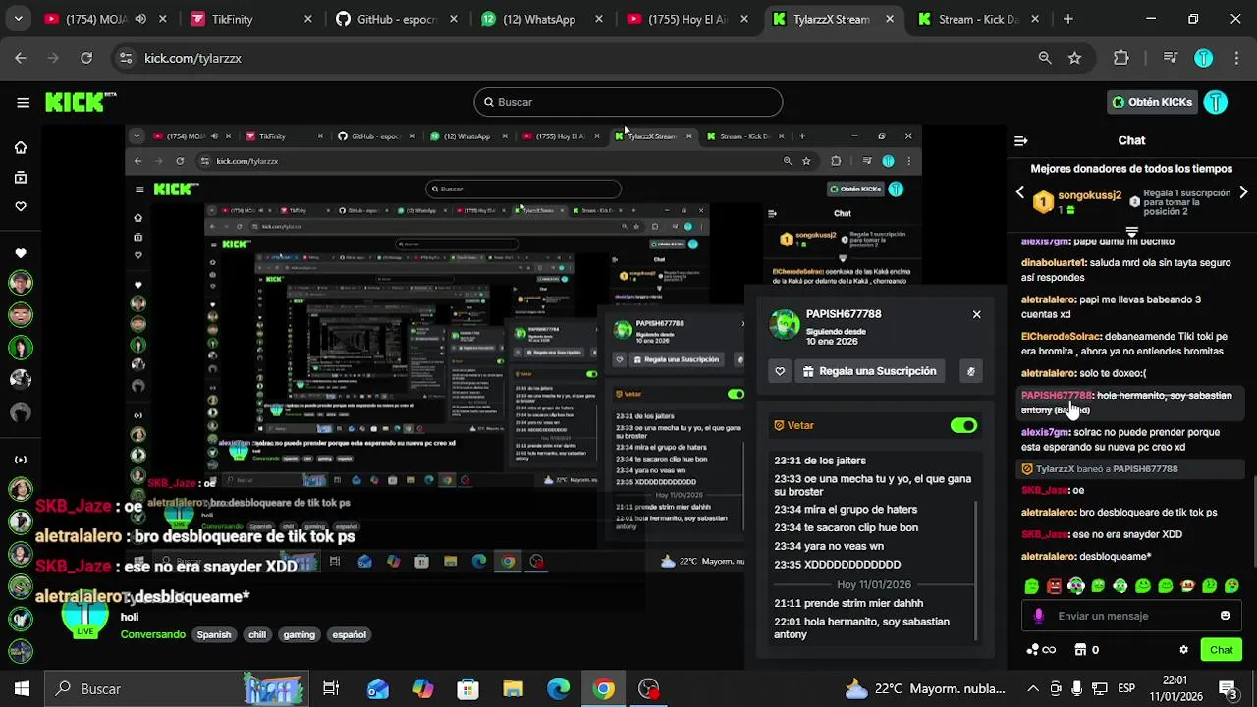Image resolution: width=1257 pixels, height=707 pixels.
Task: Click the first green emote in quick emotes row
Action: click(x=1031, y=586)
